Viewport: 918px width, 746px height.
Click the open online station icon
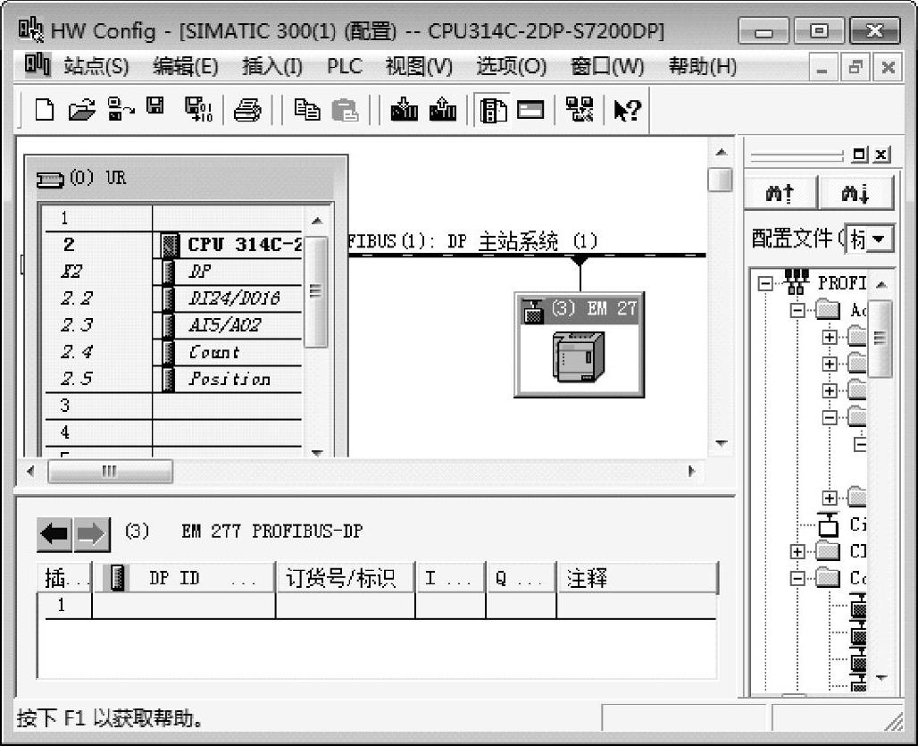click(120, 110)
